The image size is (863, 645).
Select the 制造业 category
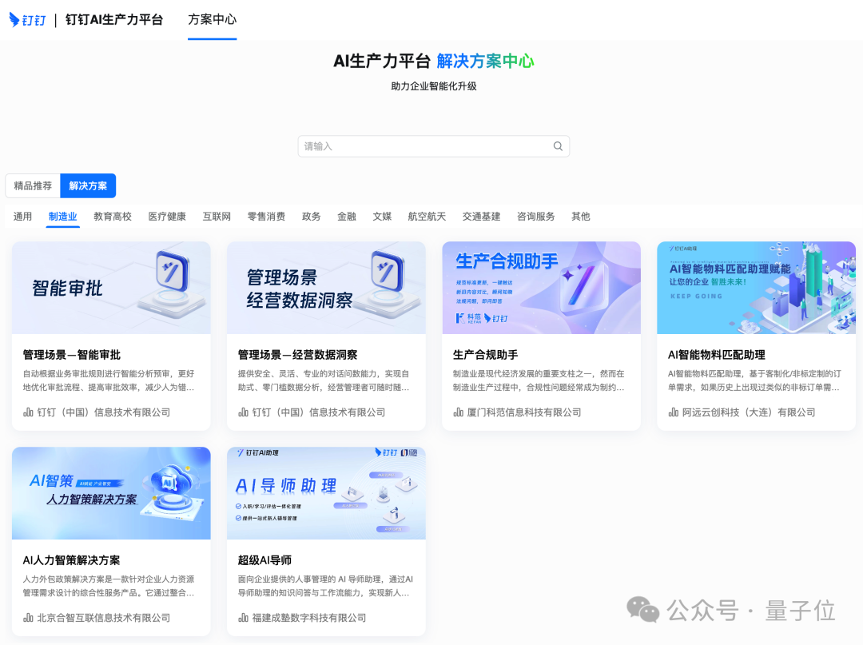pyautogui.click(x=63, y=217)
